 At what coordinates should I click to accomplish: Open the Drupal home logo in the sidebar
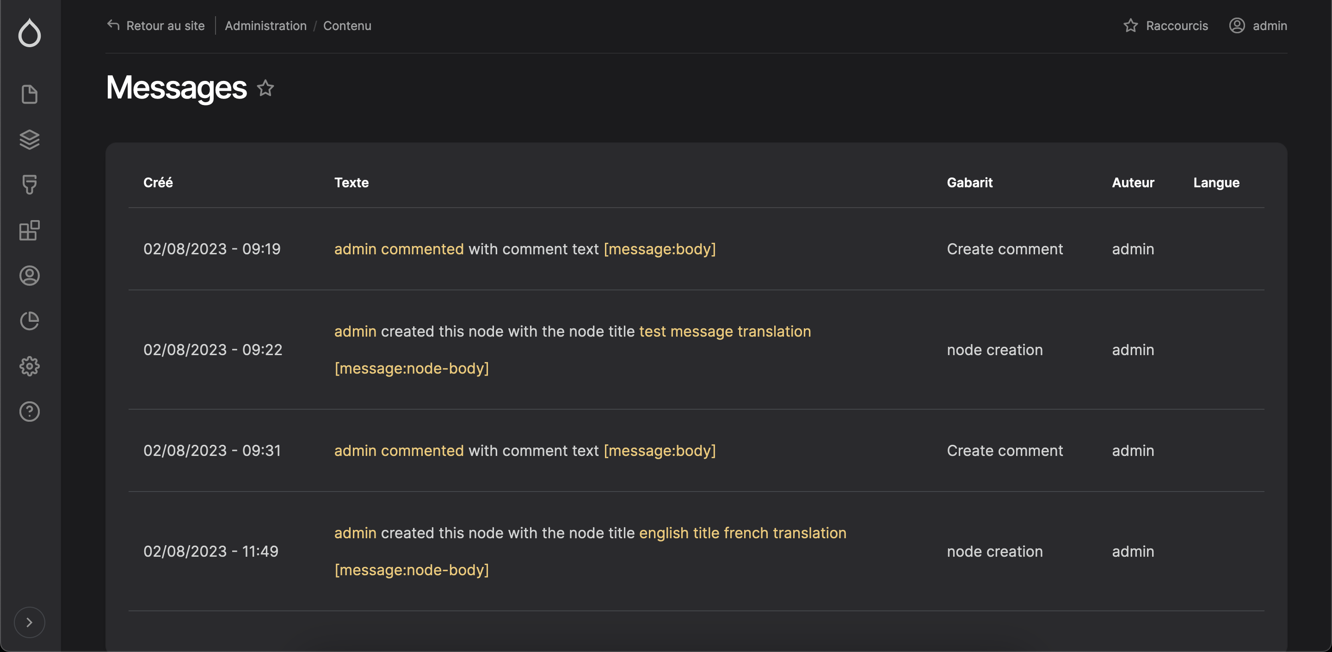[x=30, y=32]
